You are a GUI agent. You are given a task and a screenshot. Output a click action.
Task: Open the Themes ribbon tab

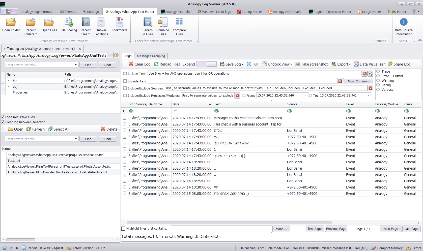68,12
